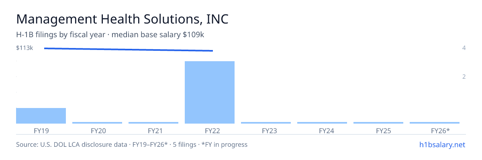Click the FY26* axis label
Screen dimensions: 482x160
[x=440, y=131]
